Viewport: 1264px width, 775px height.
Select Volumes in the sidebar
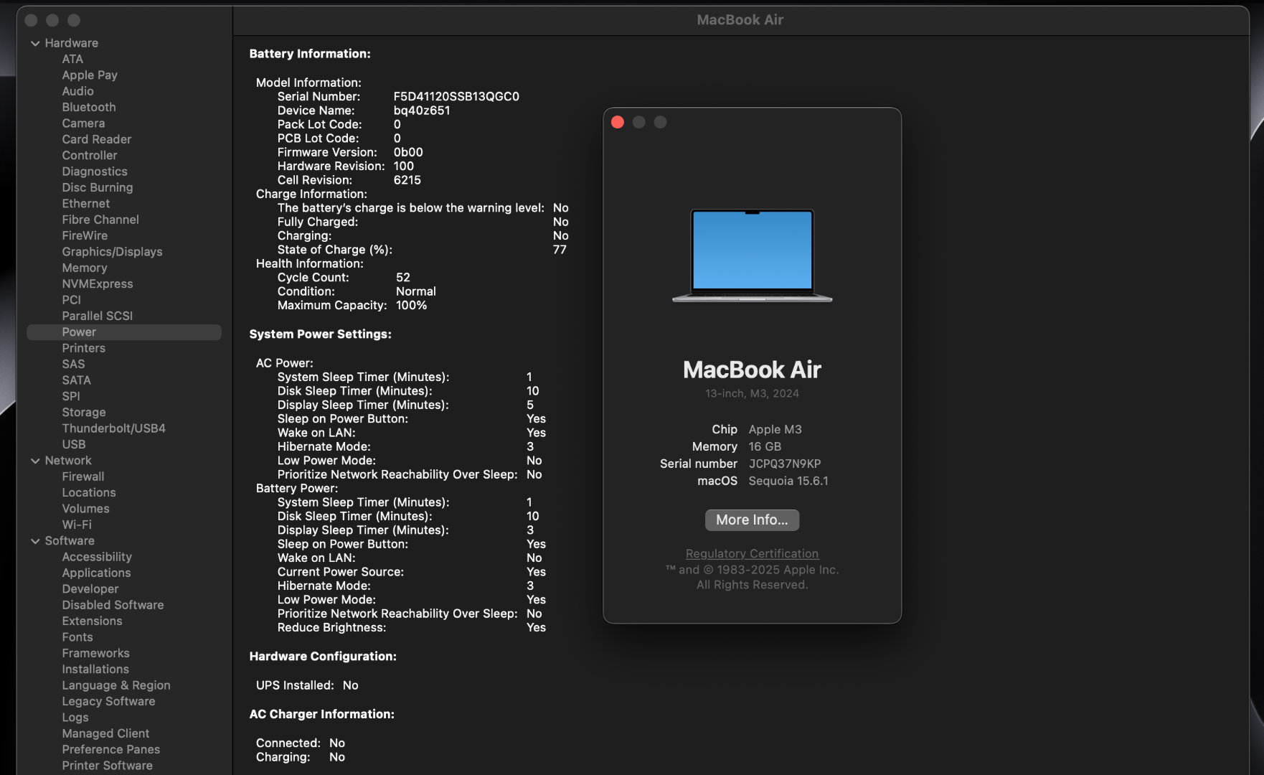[86, 509]
